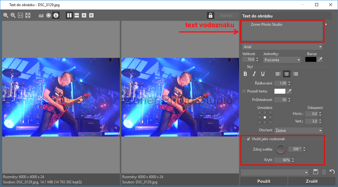The height and width of the screenshot is (187, 338).
Task: Select the center placement square
Action: [x=265, y=118]
